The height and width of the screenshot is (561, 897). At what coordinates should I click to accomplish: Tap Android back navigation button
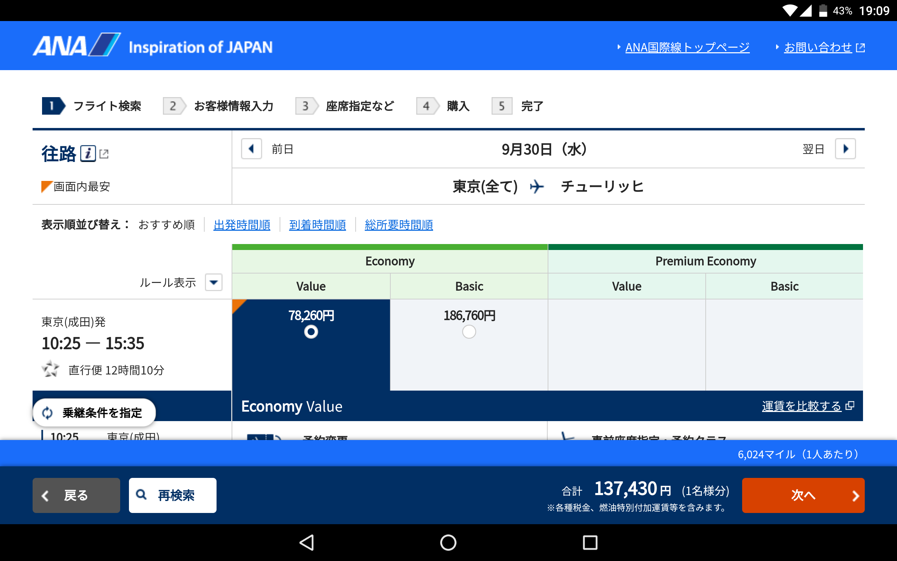[x=307, y=542]
